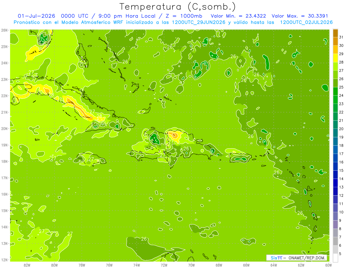
Task: Pick the gray swatch between 6 and 7
Action: point(335,241)
